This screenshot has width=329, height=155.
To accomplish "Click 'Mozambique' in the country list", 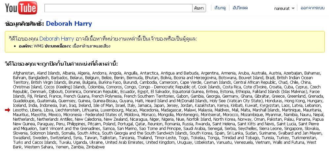I will (252, 115).
